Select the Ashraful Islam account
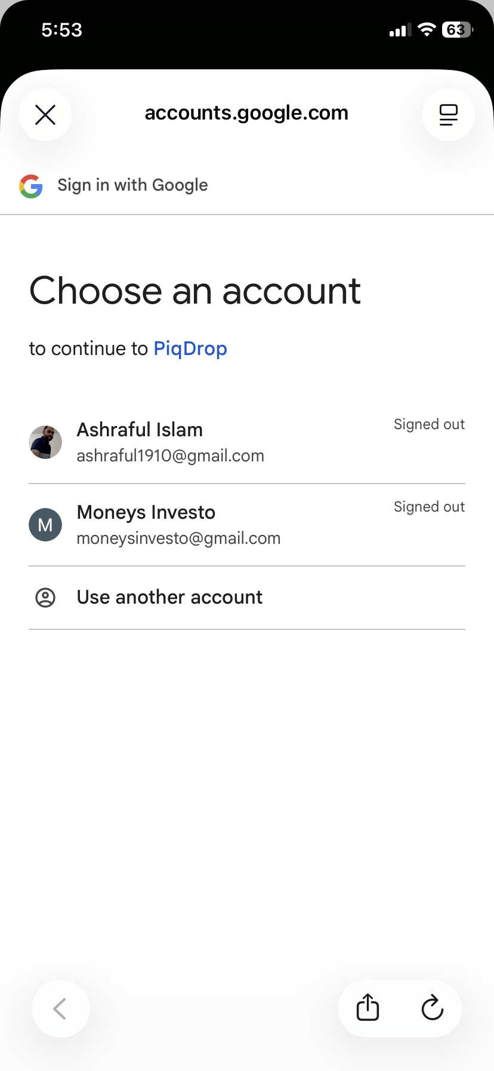The width and height of the screenshot is (494, 1071). click(x=247, y=442)
